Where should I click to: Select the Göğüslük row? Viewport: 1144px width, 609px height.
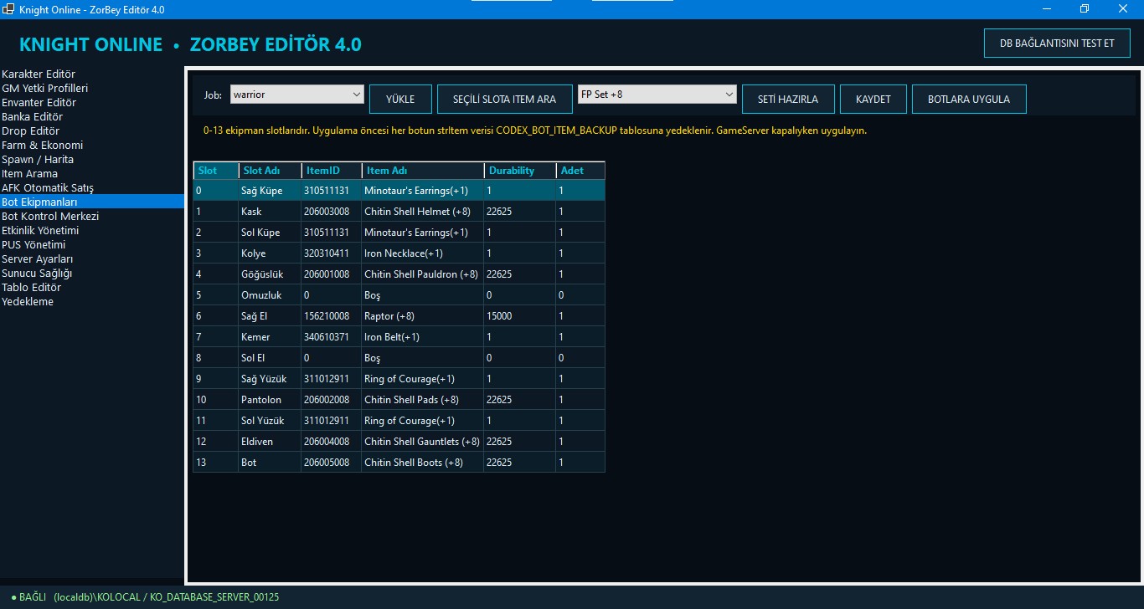[399, 274]
